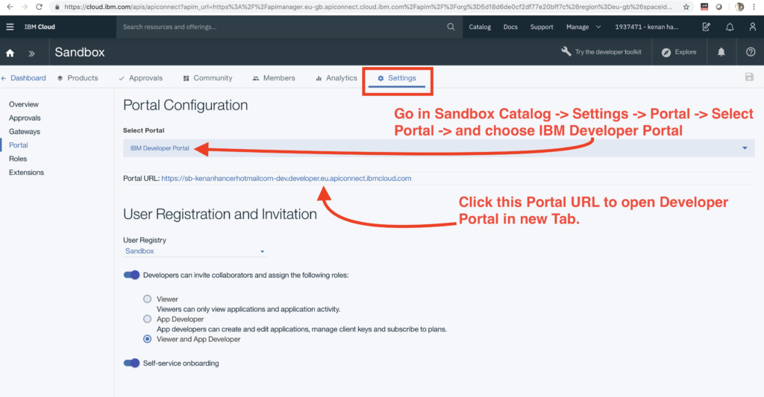Open Portal in settings sidebar

pos(19,145)
